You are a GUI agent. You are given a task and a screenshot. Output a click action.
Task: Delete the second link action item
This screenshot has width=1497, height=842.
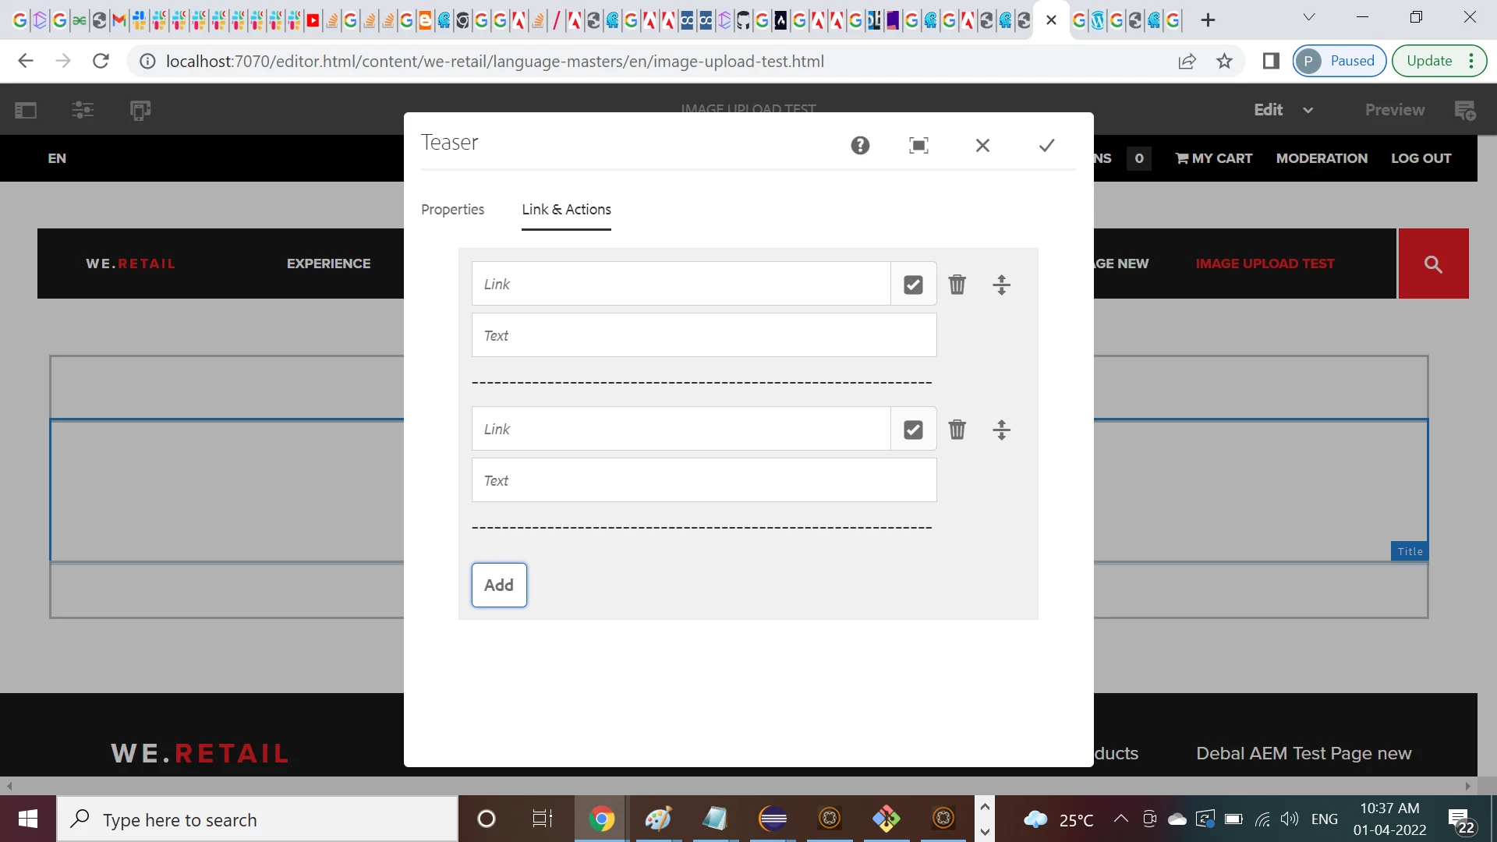[x=957, y=430]
